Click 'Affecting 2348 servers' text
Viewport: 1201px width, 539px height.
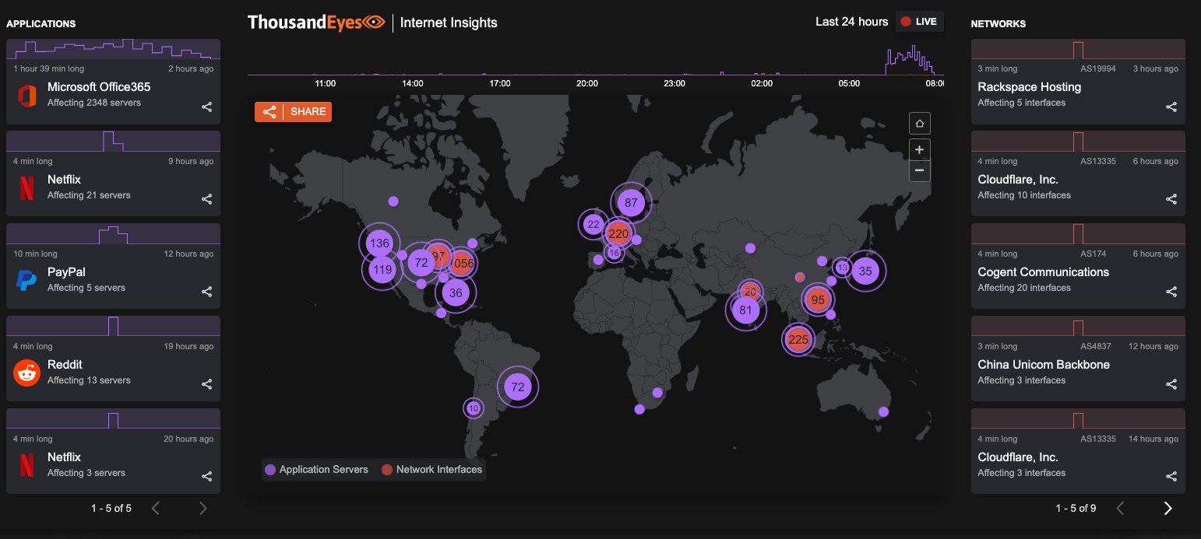[x=94, y=103]
